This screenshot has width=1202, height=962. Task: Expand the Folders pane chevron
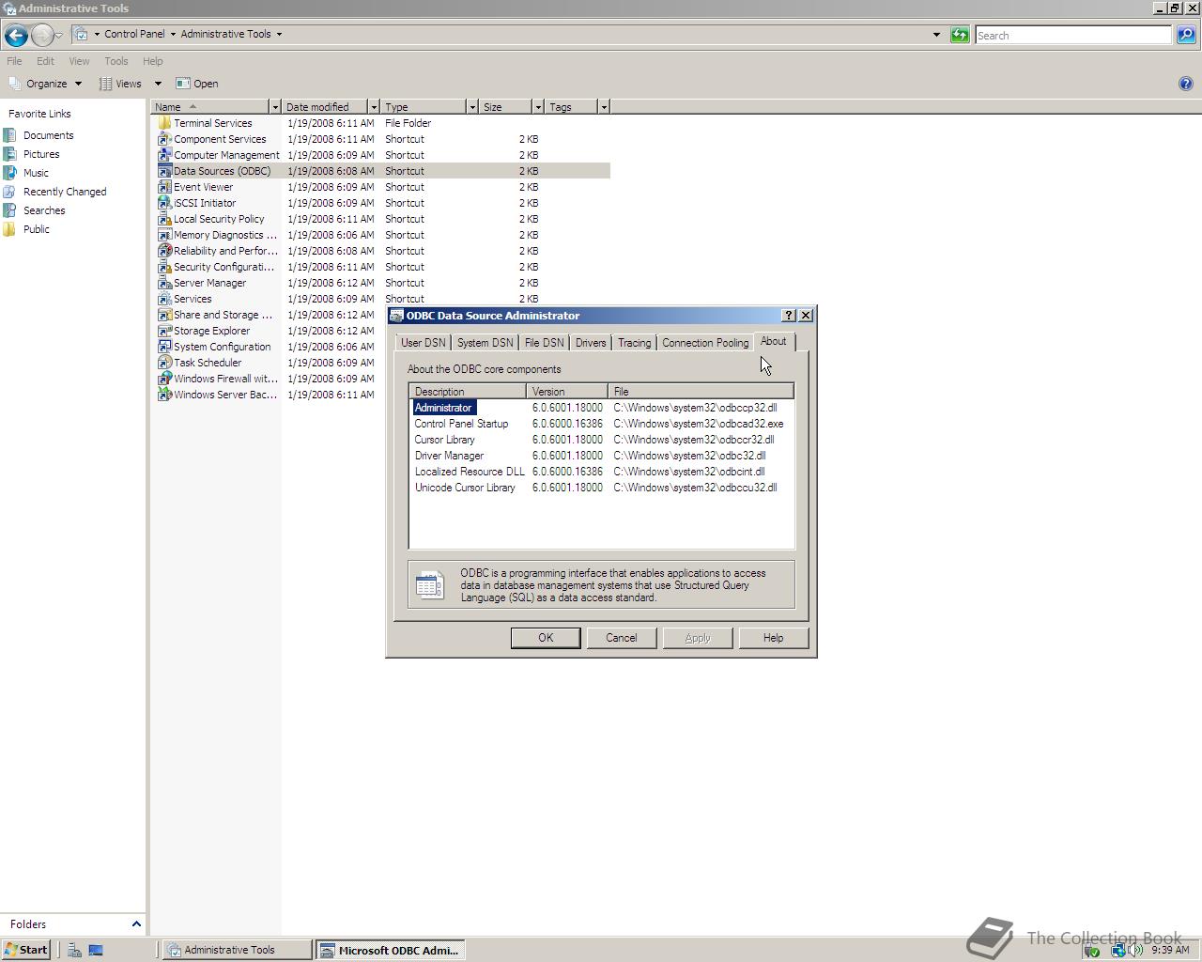136,924
